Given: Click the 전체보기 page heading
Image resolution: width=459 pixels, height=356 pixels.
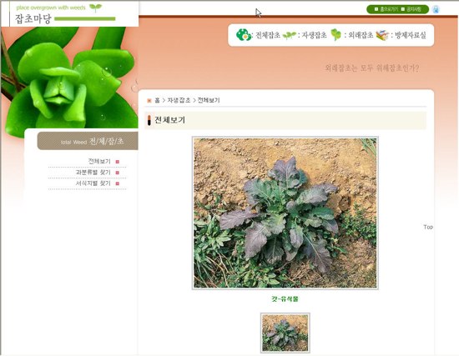Looking at the screenshot, I should tap(170, 120).
